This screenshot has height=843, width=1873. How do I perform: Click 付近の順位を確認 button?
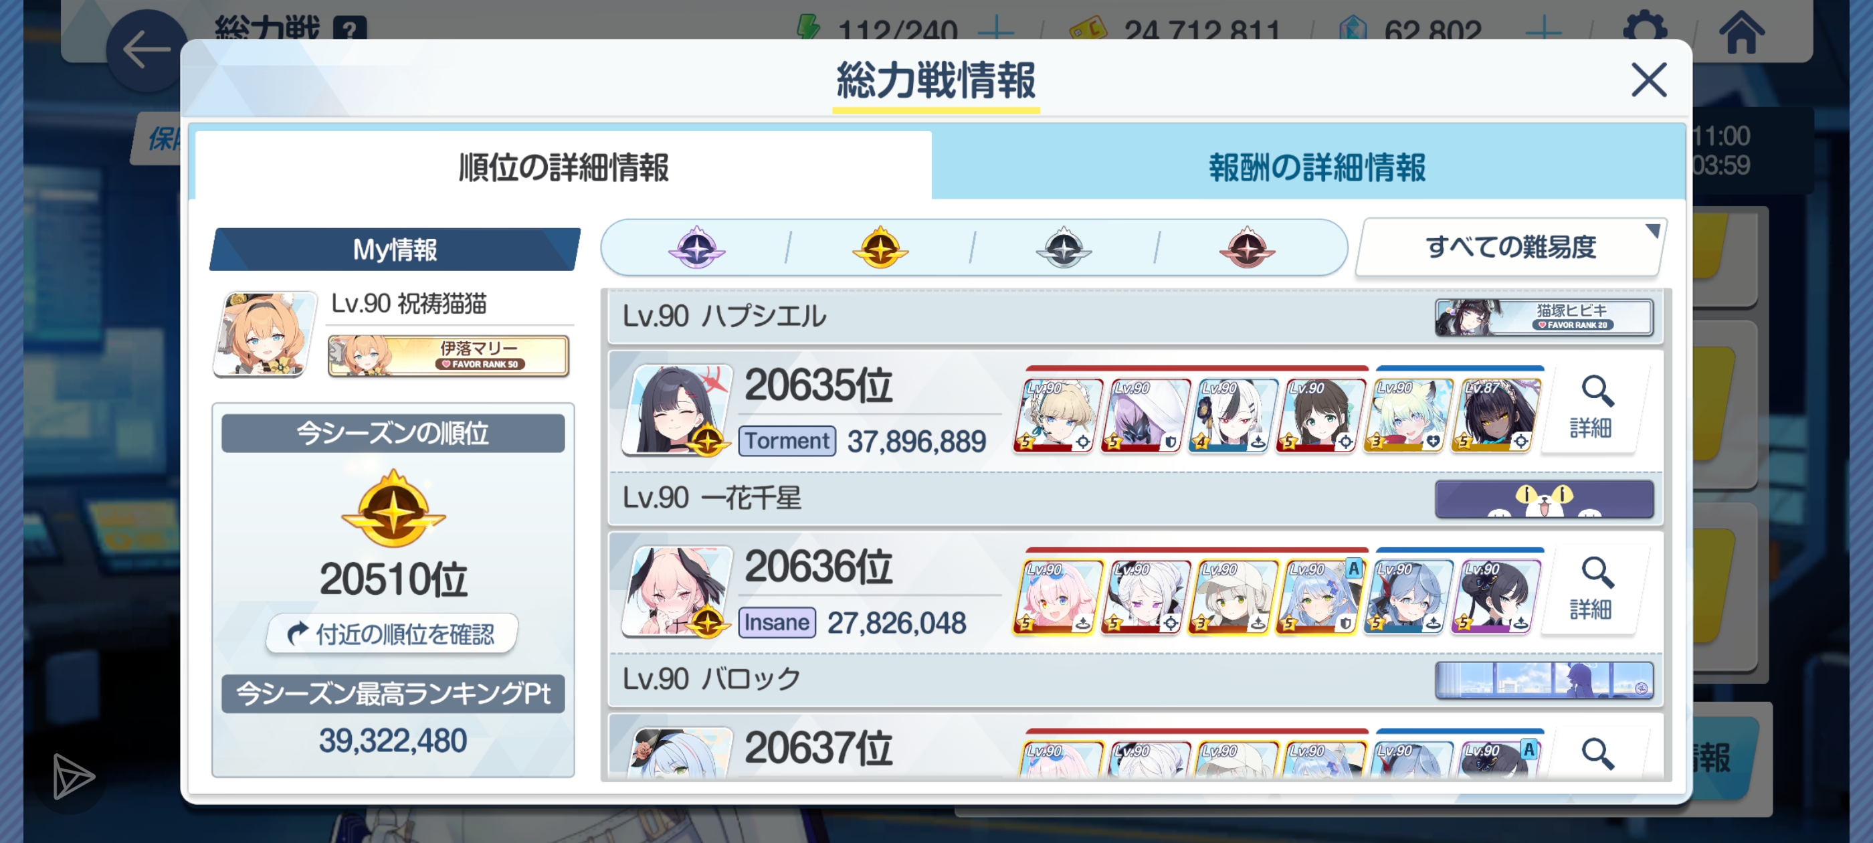[392, 634]
